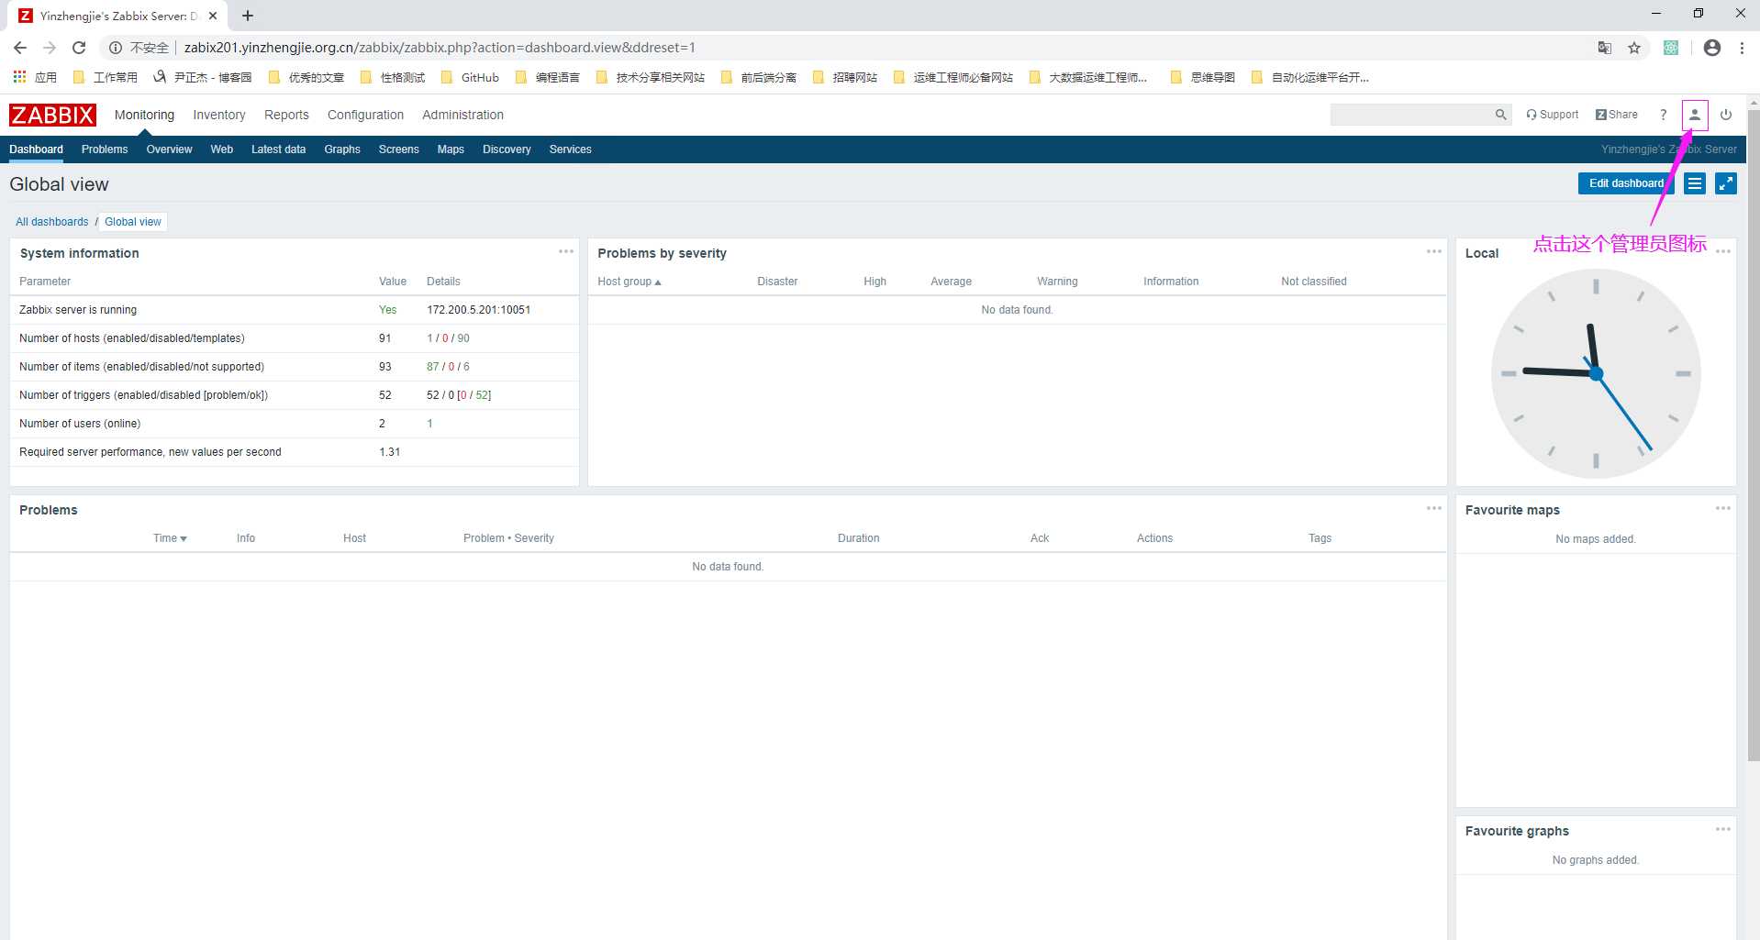Click the enabled hosts count 1 link
The width and height of the screenshot is (1760, 940).
point(429,338)
